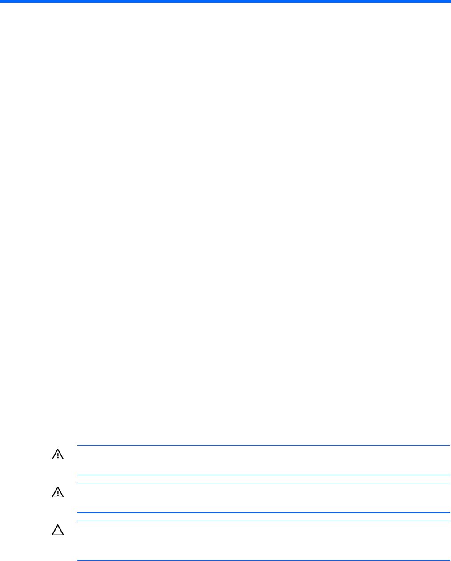Click the bottom rule of second warning box
The width and height of the screenshot is (451, 561).
click(x=264, y=513)
